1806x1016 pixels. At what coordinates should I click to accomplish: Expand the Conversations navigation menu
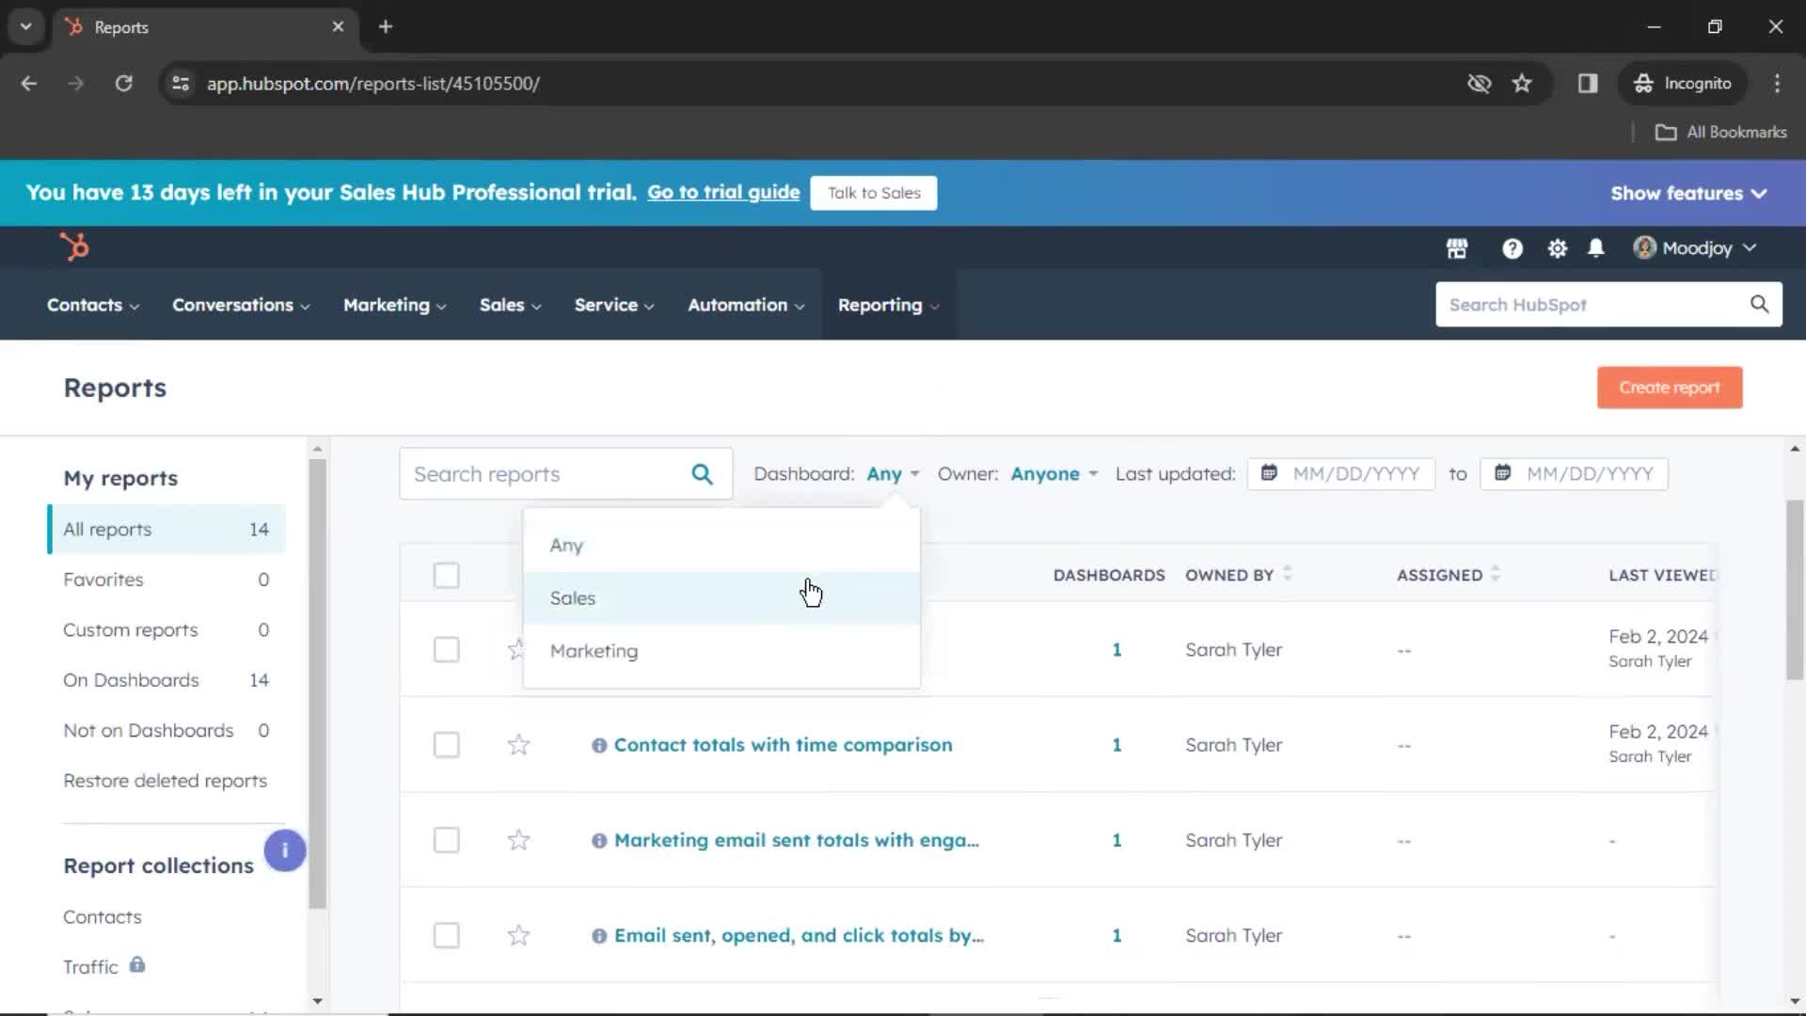pyautogui.click(x=241, y=305)
